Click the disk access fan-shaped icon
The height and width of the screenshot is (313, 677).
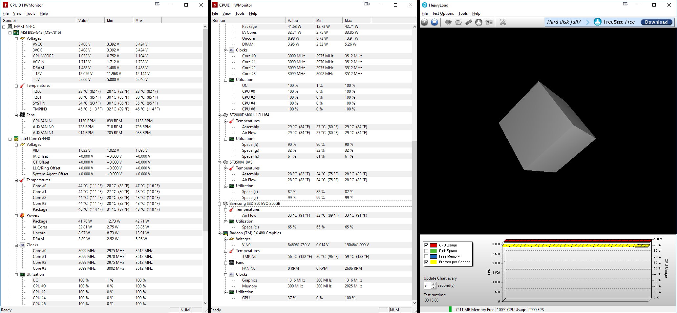[479, 22]
